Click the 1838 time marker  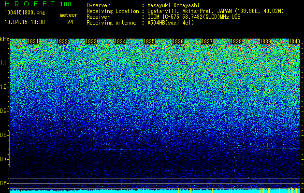236,41
